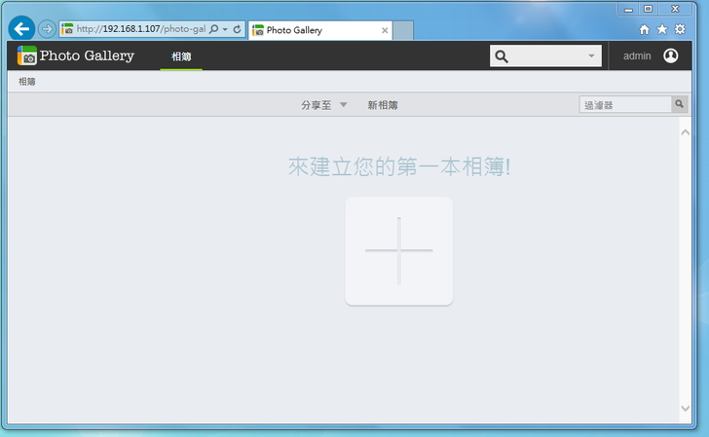Click the browser forward arrow button

click(x=47, y=29)
